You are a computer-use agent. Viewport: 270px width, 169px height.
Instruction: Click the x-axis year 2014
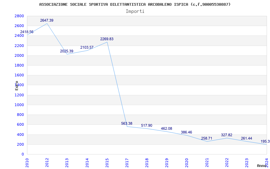point(87,163)
